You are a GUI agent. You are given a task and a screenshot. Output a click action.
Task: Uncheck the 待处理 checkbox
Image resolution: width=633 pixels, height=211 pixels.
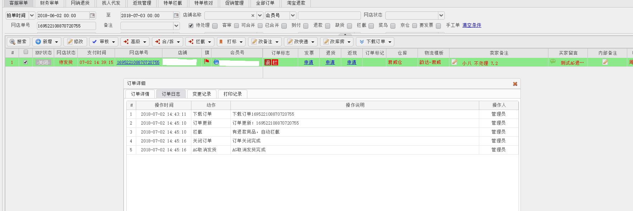(191, 25)
